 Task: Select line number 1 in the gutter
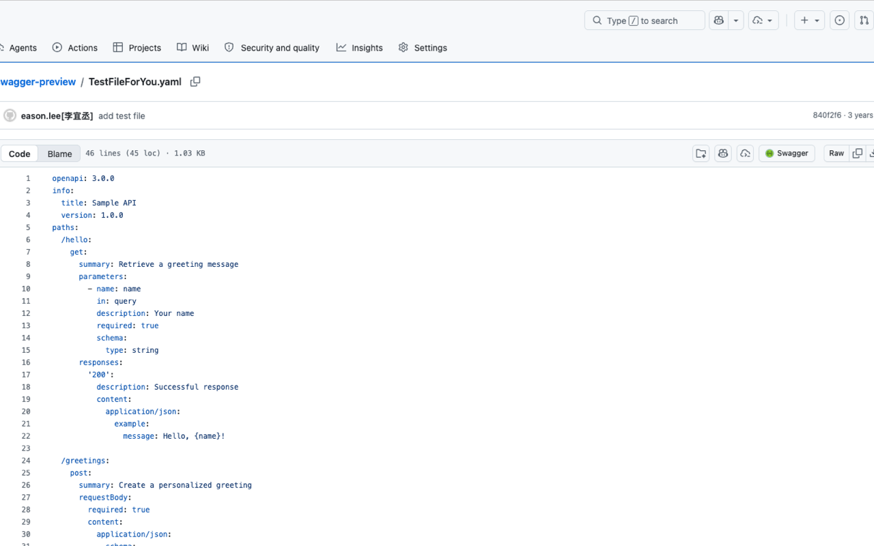[x=28, y=178]
